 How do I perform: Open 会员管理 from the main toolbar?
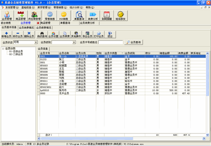pos(7,16)
